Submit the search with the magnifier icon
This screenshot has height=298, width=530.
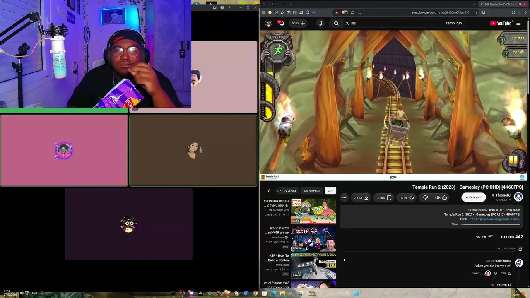(x=336, y=23)
